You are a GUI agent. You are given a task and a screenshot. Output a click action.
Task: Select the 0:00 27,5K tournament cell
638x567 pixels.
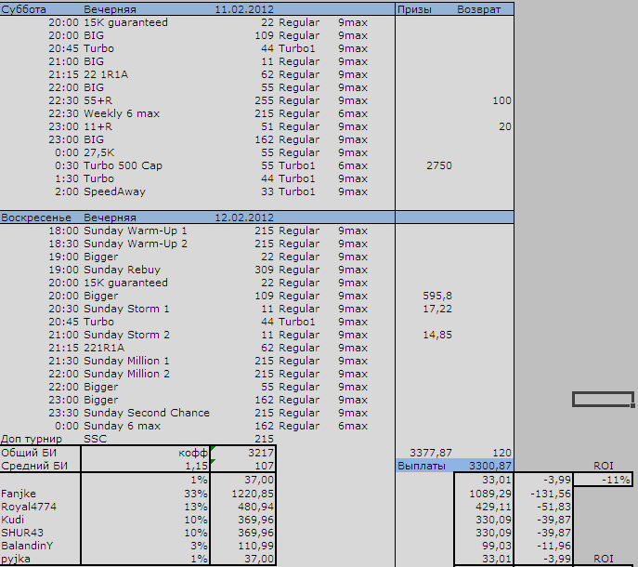pyautogui.click(x=98, y=152)
